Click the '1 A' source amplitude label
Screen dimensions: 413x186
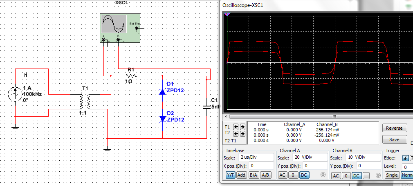[27, 88]
